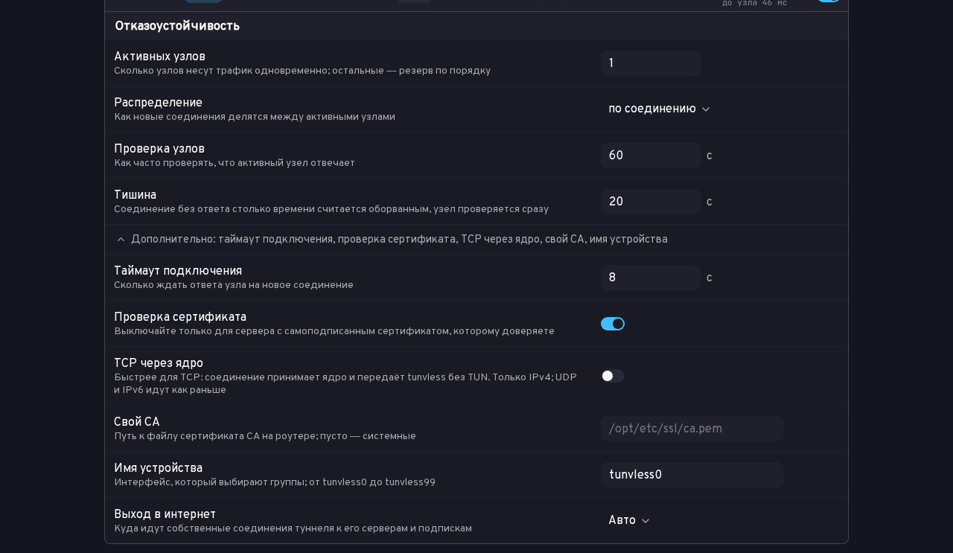Enable the TCP через ядро switch
This screenshot has width=953, height=553.
tap(613, 376)
